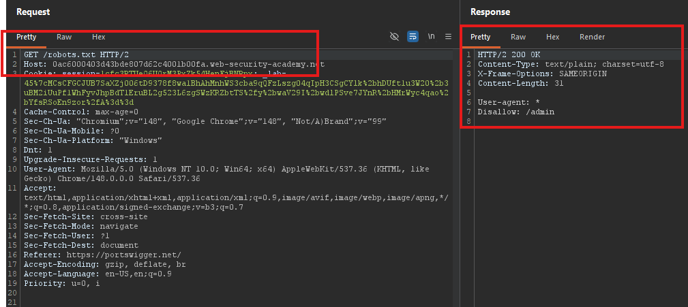
Task: Click the 'Accept:' header name in Request
Action: (x=40, y=189)
